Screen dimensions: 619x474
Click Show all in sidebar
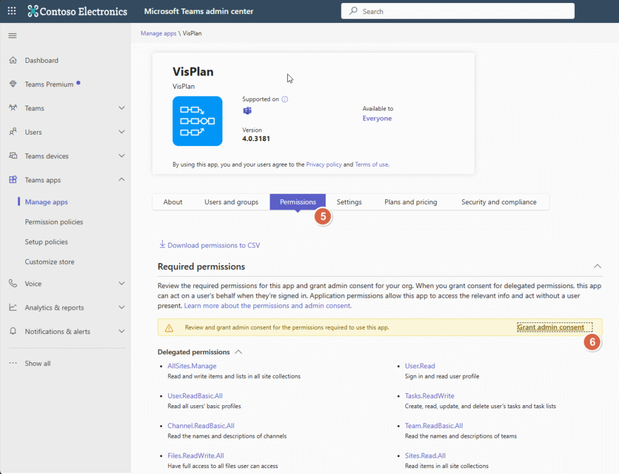(x=37, y=363)
